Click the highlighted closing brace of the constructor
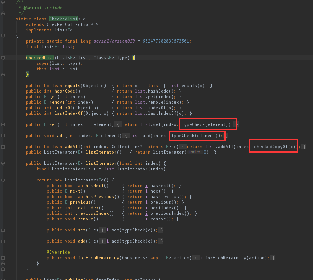This screenshot has width=313, height=280. tap(27, 74)
